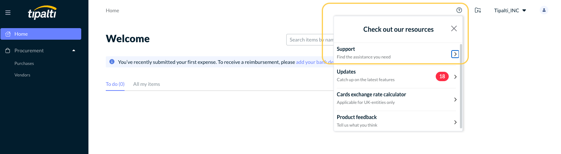Click the add your bank details link

click(314, 62)
